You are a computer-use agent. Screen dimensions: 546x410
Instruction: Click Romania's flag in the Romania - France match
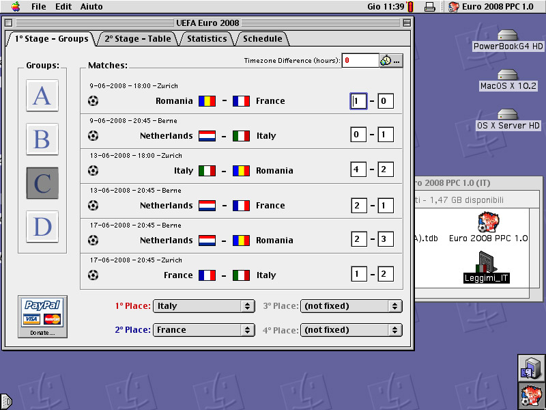(x=207, y=101)
